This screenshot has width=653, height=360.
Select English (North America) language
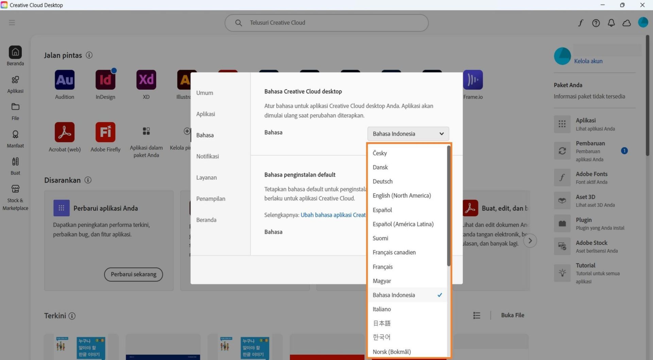pos(407,195)
